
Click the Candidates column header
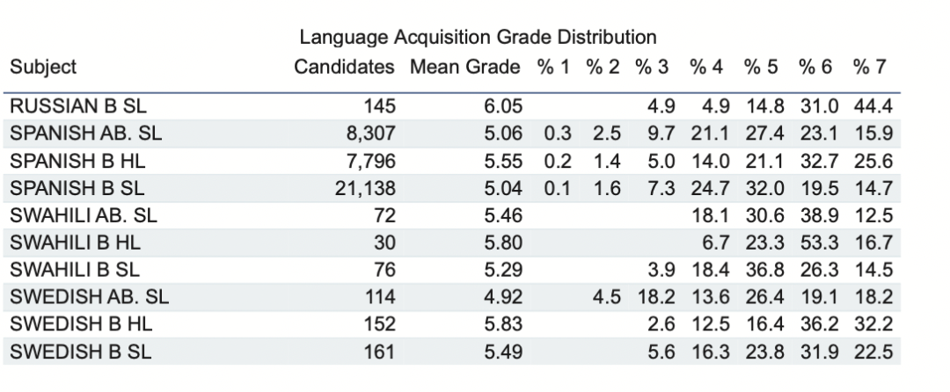click(x=344, y=67)
